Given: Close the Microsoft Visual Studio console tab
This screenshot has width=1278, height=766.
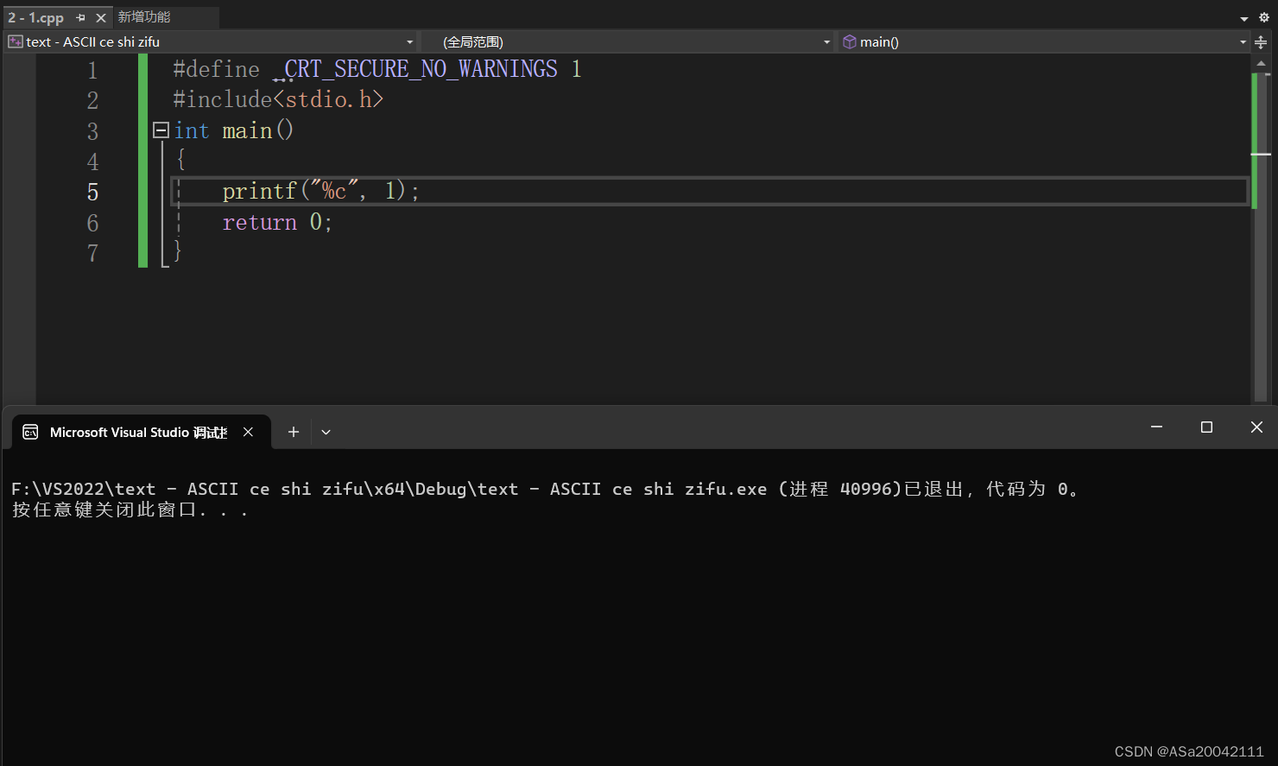Looking at the screenshot, I should [248, 432].
